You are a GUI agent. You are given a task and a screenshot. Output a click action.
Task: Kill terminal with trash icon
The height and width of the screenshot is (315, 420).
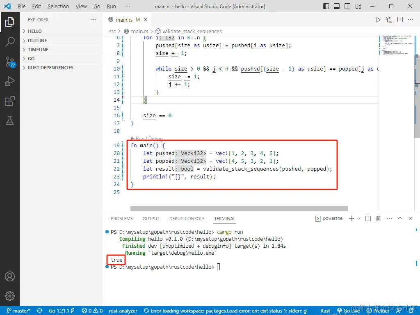(379, 219)
